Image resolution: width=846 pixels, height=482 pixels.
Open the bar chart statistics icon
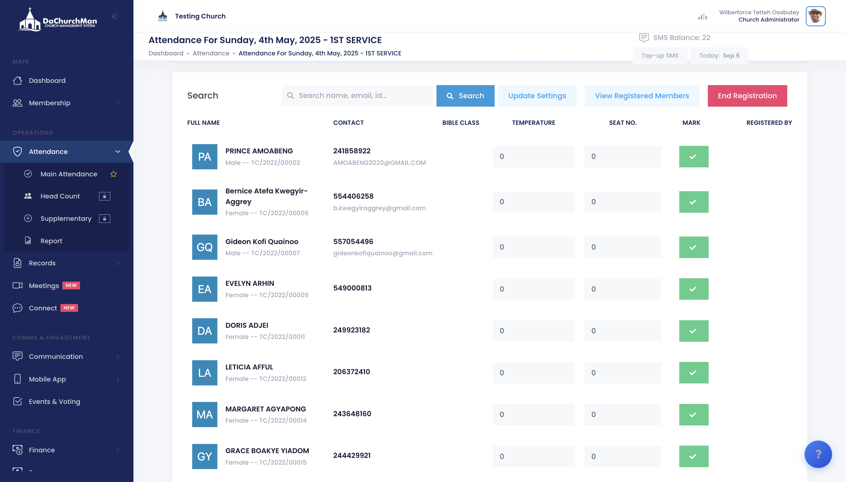(702, 16)
